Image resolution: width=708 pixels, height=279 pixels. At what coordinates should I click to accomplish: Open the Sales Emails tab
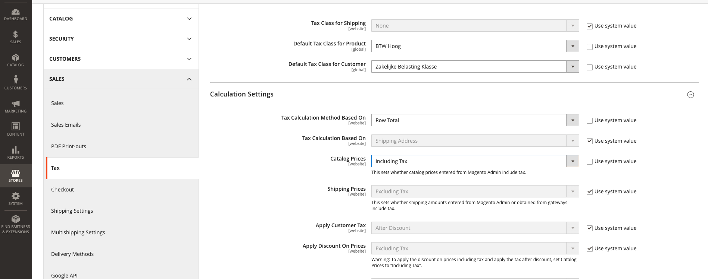pyautogui.click(x=122, y=125)
